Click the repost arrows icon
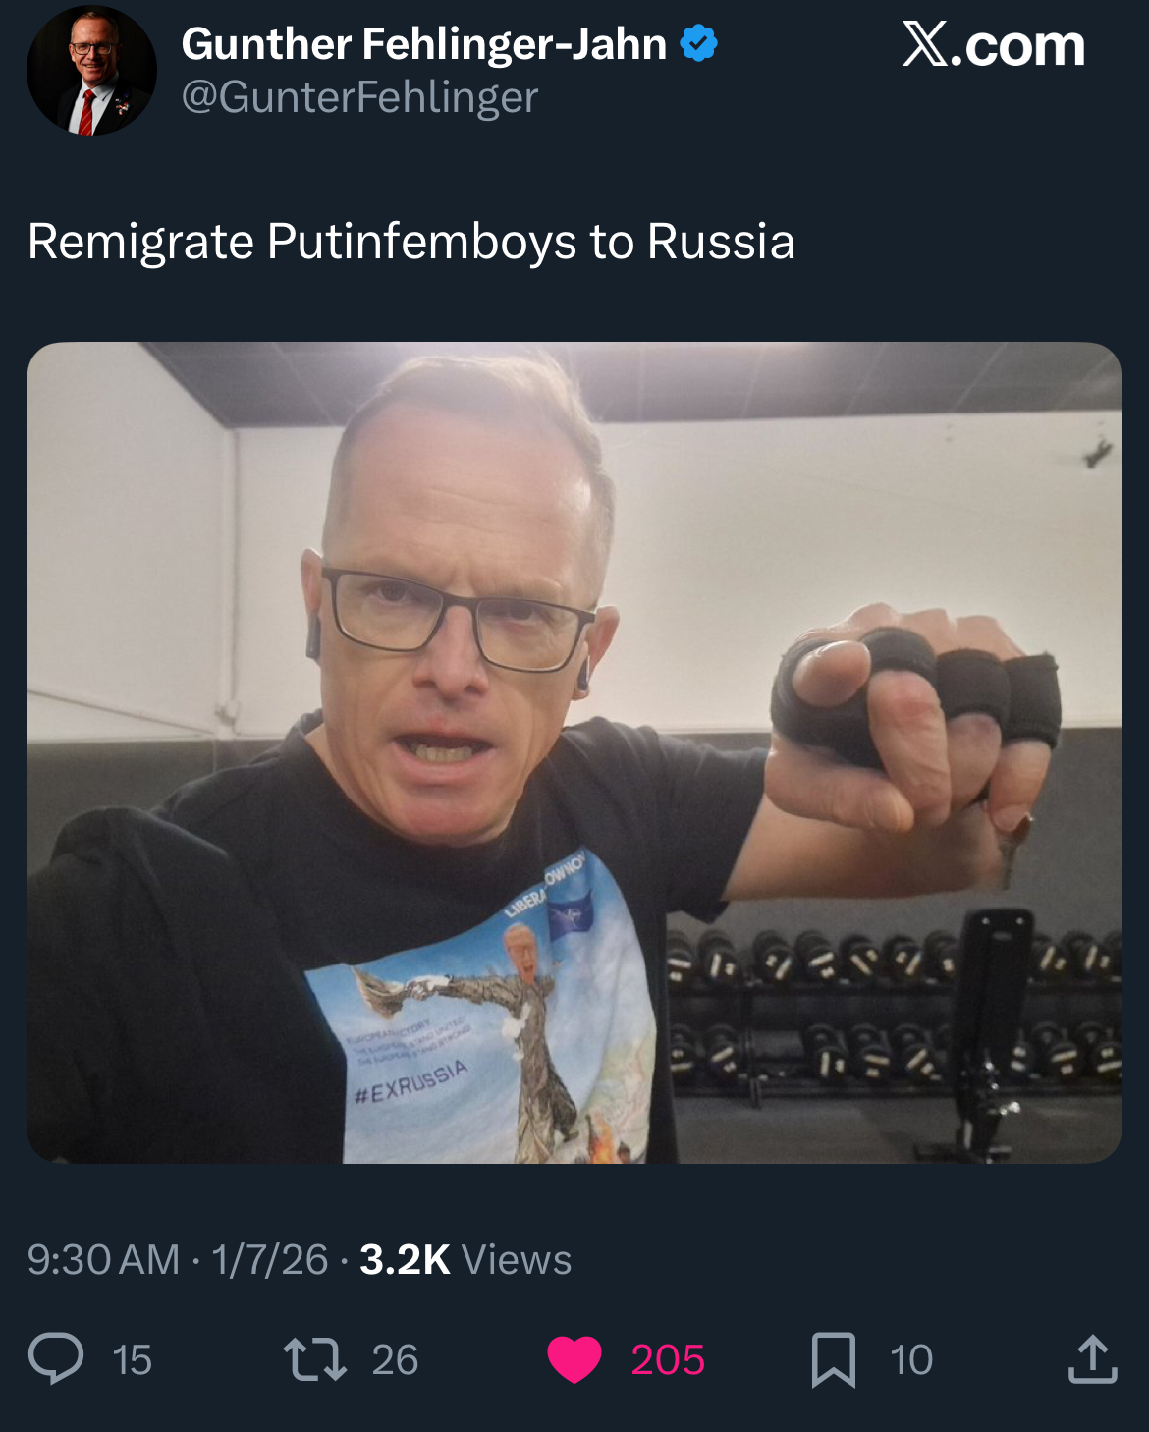Image resolution: width=1149 pixels, height=1432 pixels. pos(314,1359)
